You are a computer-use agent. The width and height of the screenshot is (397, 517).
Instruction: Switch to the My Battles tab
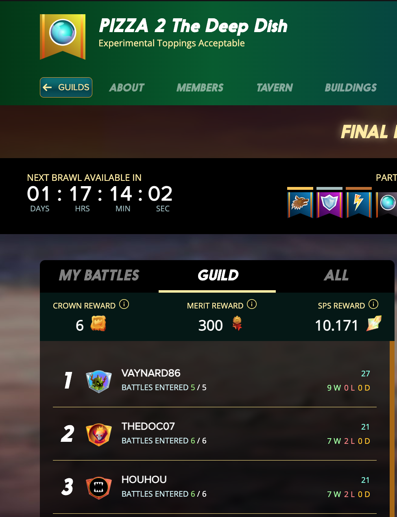coord(99,276)
